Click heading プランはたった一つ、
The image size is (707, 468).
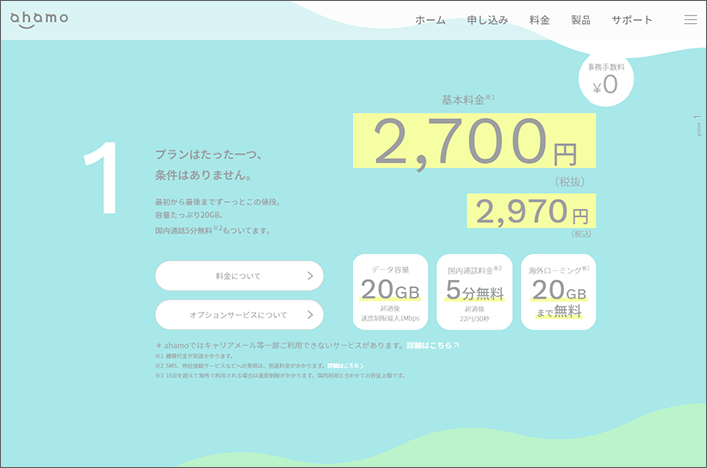tap(209, 155)
